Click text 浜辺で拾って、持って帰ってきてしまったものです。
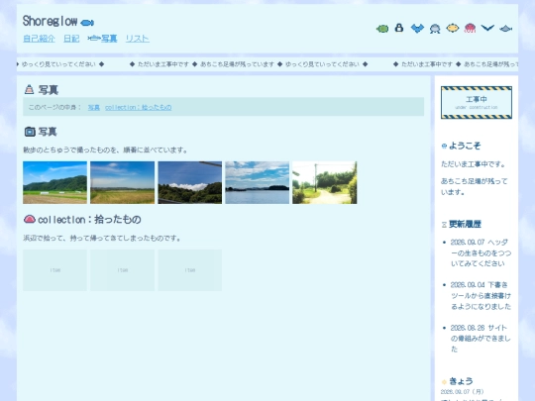The image size is (535, 401). click(102, 238)
